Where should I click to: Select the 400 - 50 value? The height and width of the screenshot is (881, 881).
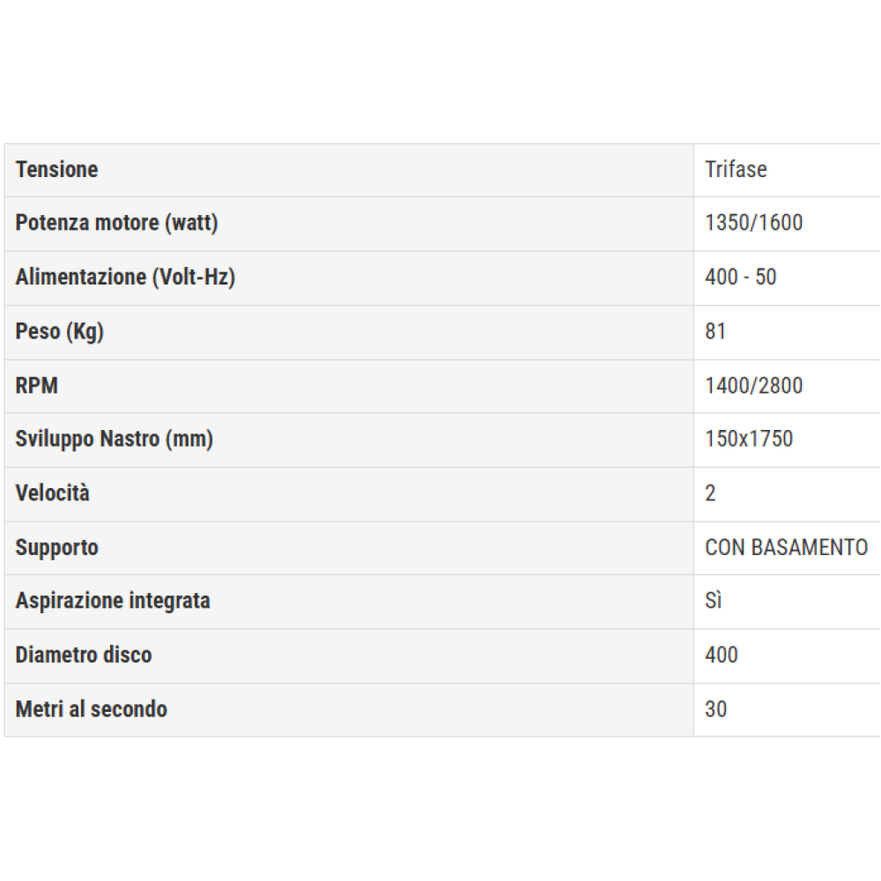(x=741, y=278)
